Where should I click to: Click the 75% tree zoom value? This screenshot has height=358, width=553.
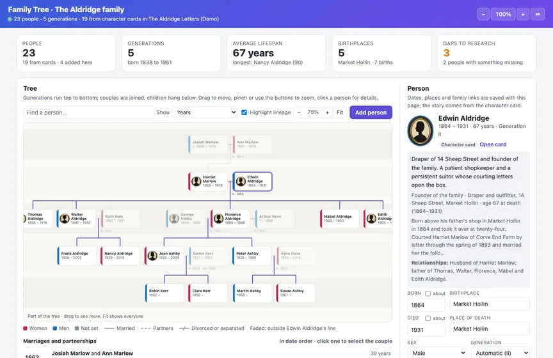(x=313, y=112)
